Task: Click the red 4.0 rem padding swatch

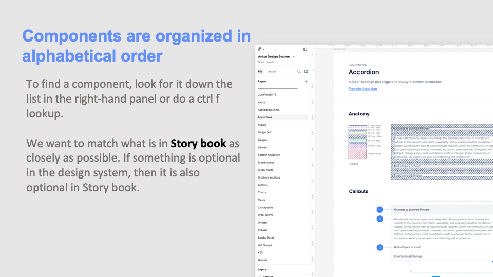Action: (x=357, y=153)
